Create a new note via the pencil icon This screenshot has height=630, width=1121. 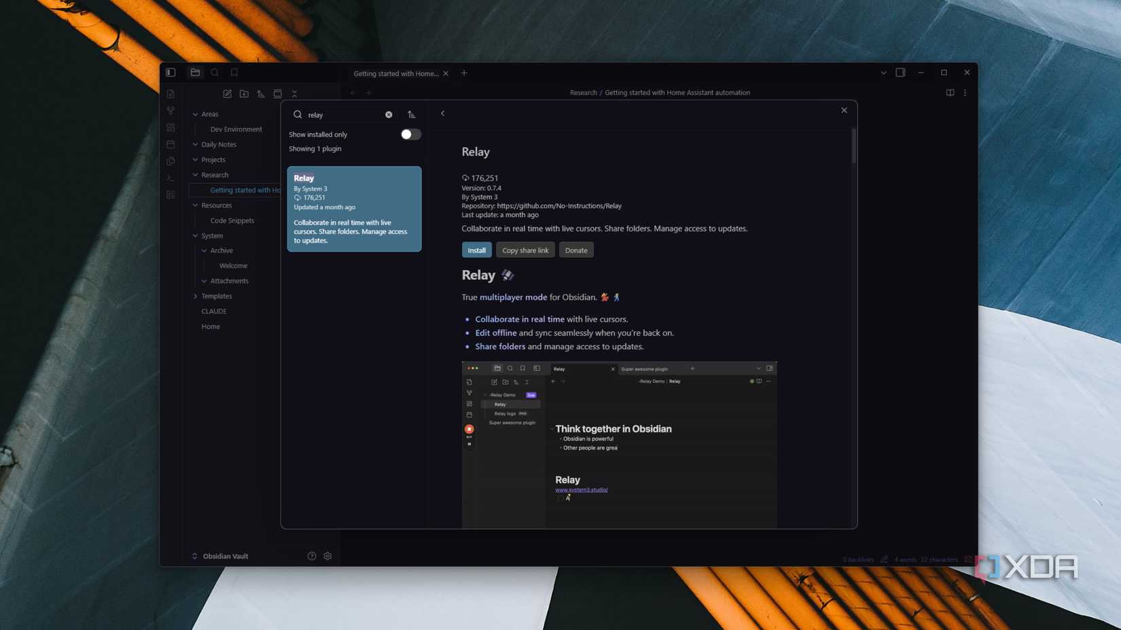coord(227,94)
